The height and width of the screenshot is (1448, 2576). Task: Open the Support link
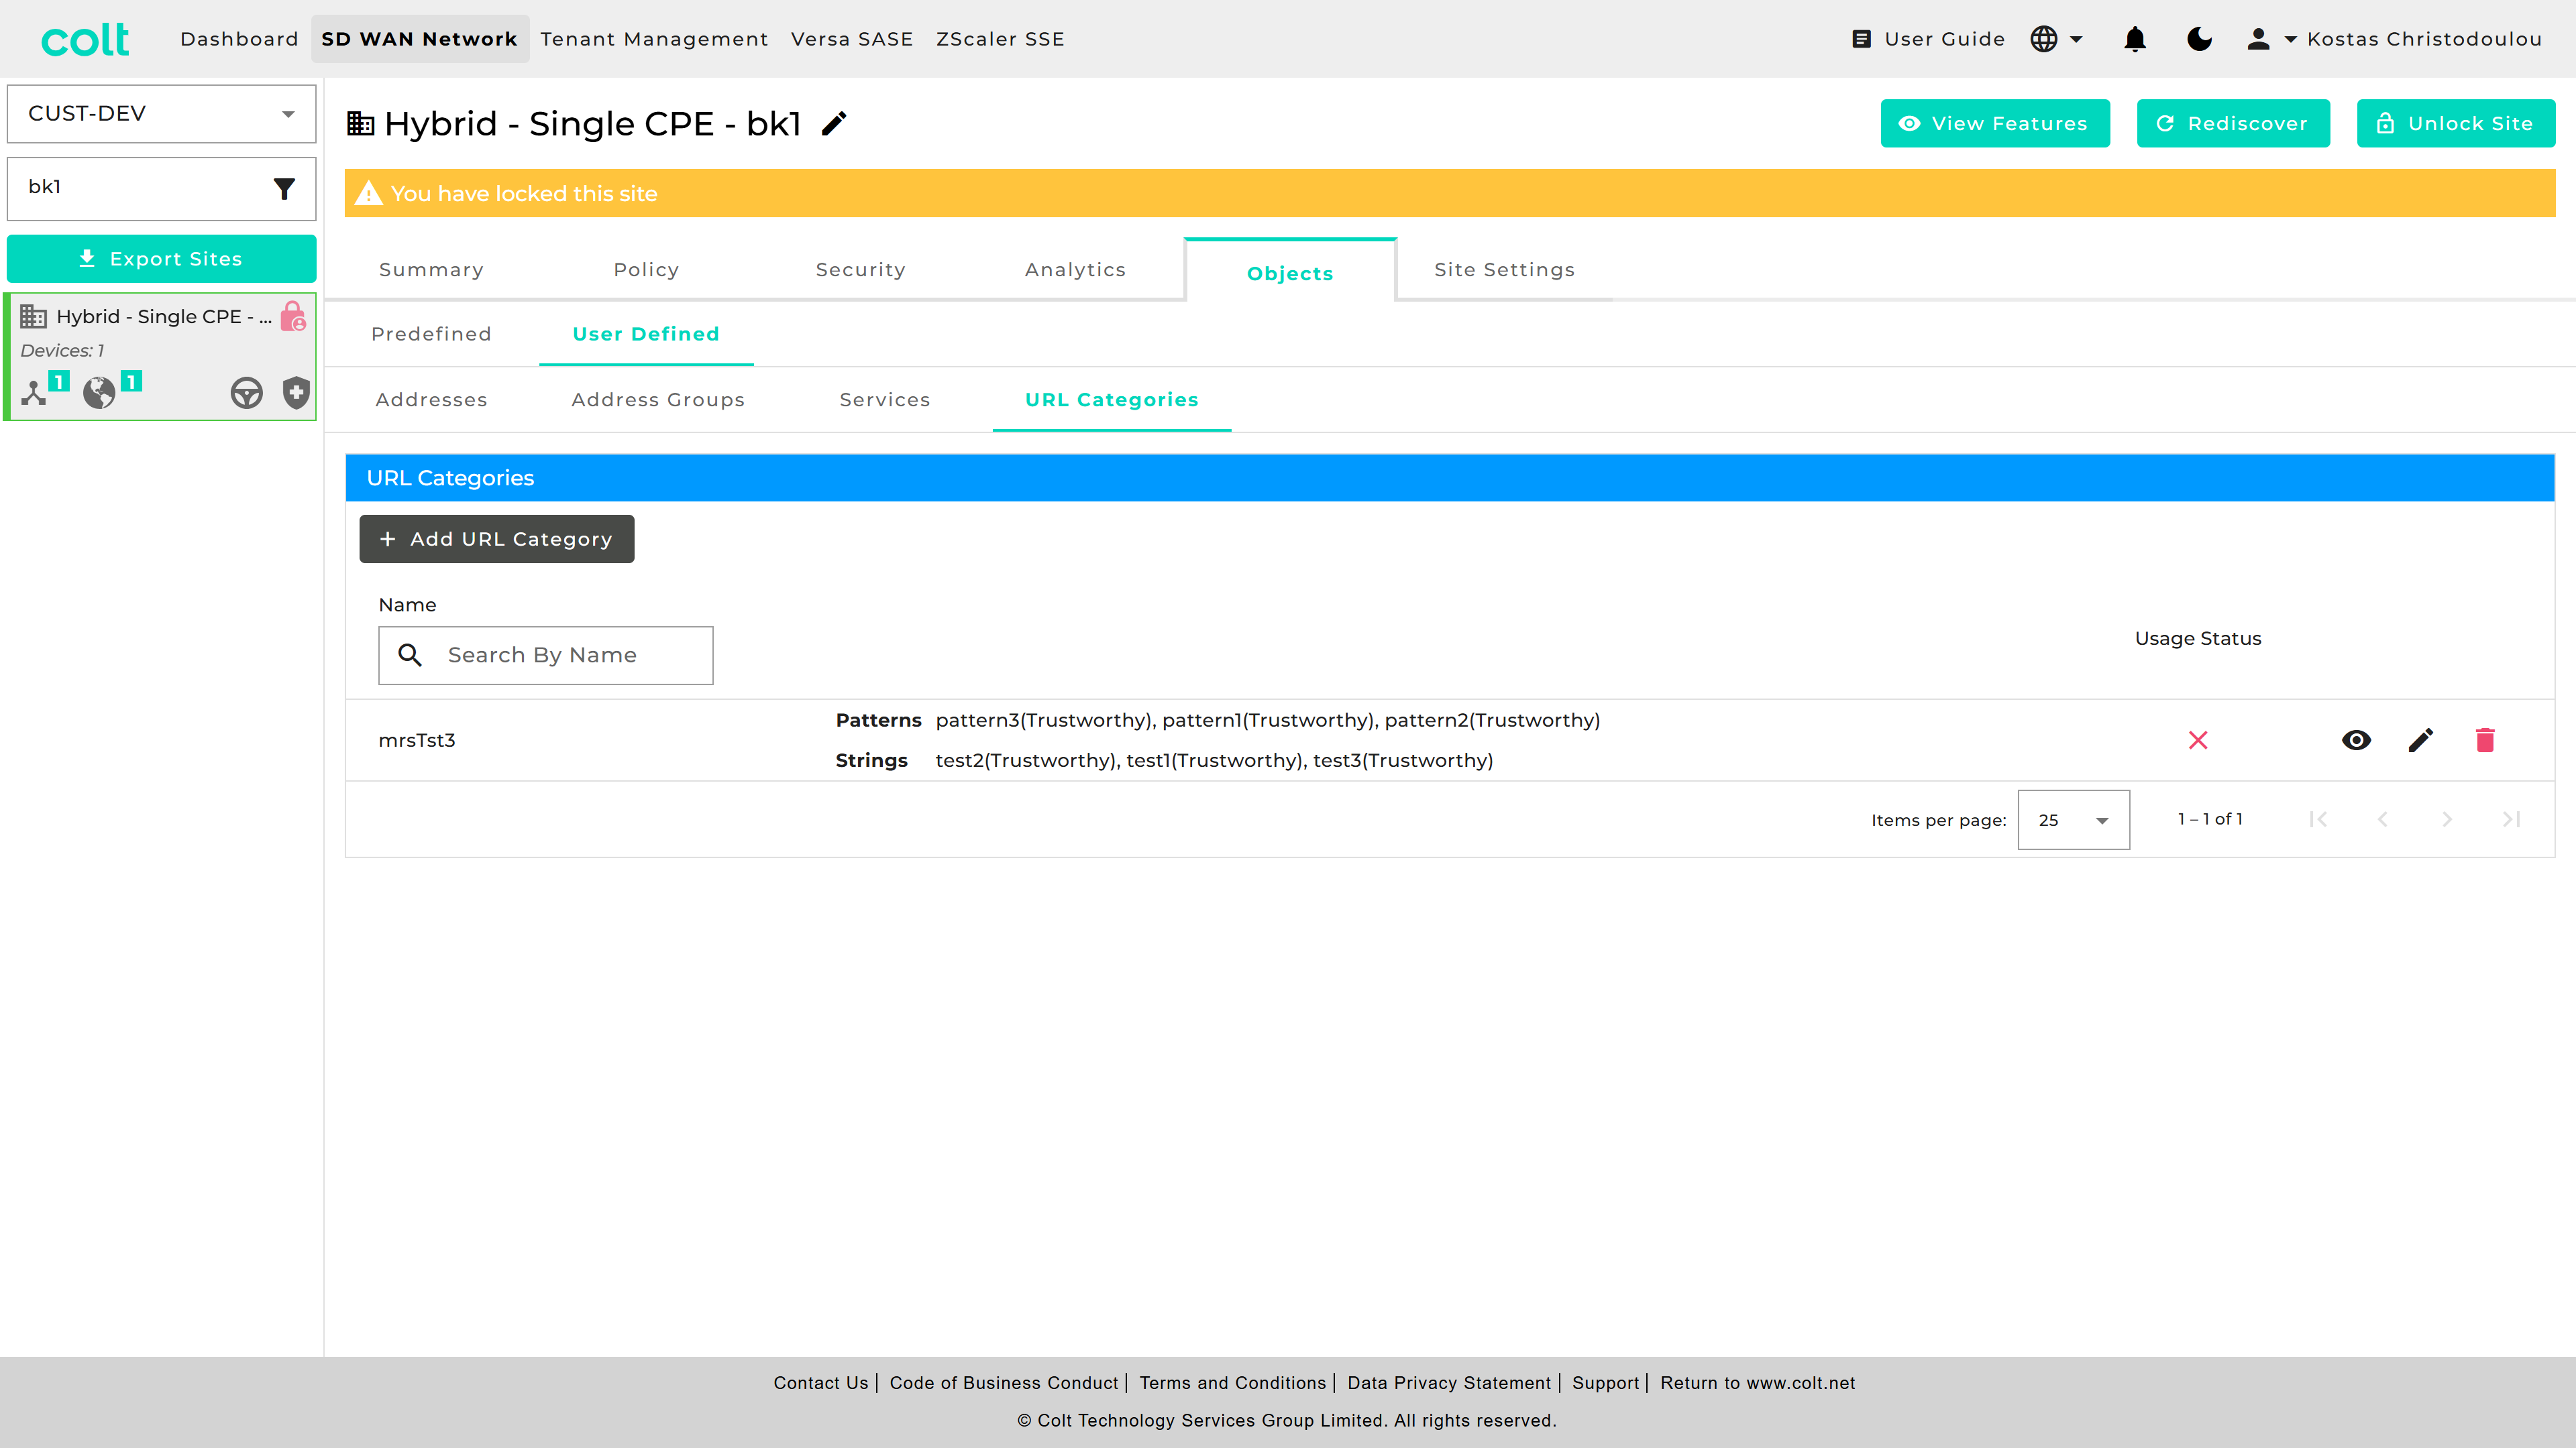click(1605, 1383)
